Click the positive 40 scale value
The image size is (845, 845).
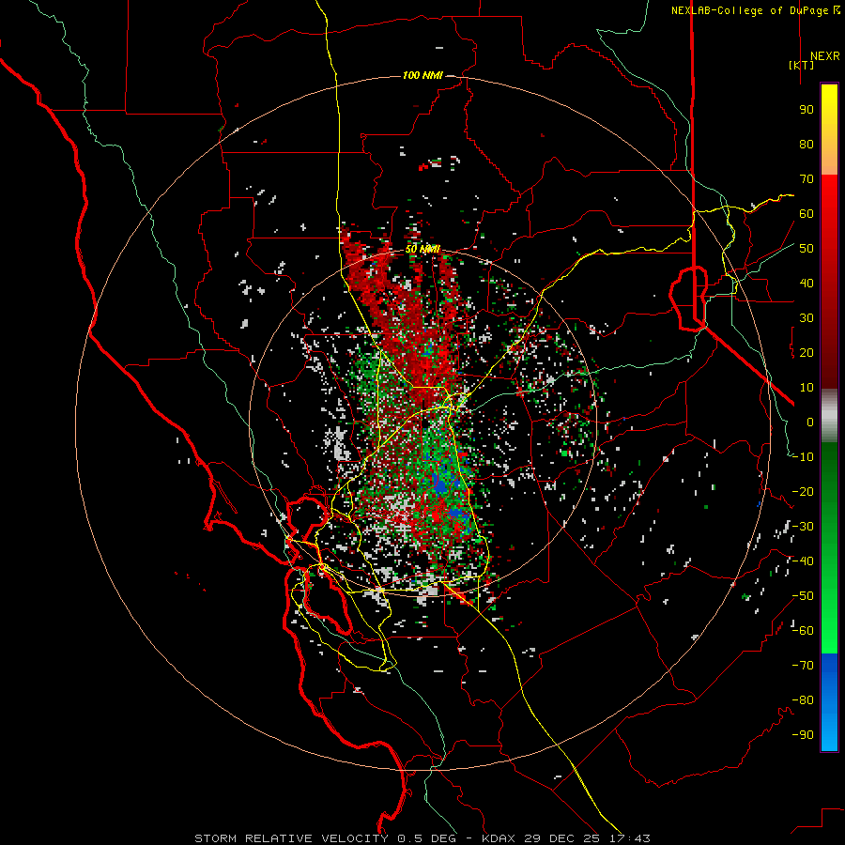tap(807, 284)
